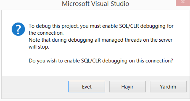The height and width of the screenshot is (101, 190).
Task: Click the word 'server' in the note
Action: tap(165, 40)
